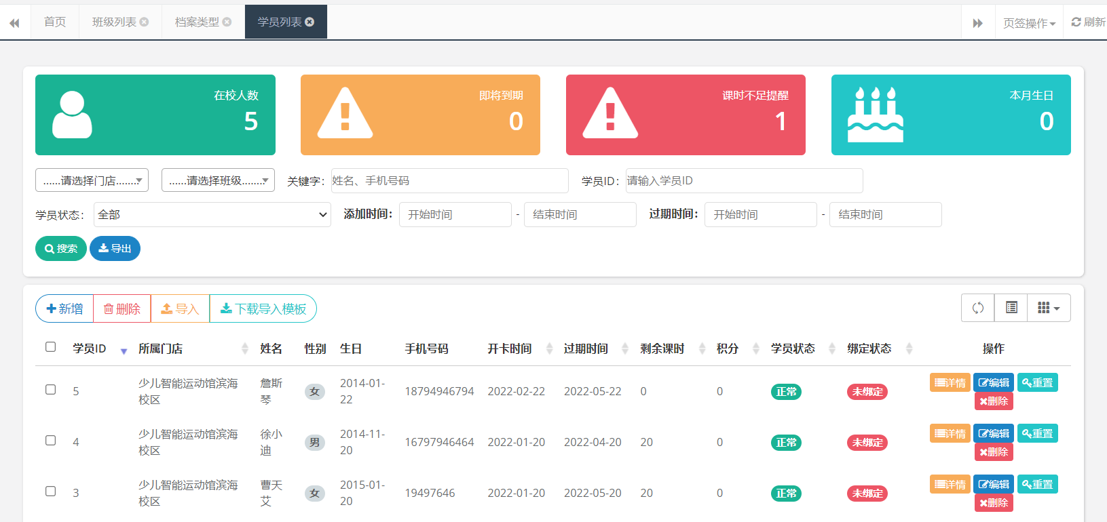Sort table by 学员ID column arrow

pos(124,350)
